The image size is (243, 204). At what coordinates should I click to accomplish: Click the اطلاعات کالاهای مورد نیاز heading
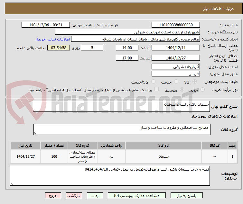point(214,116)
